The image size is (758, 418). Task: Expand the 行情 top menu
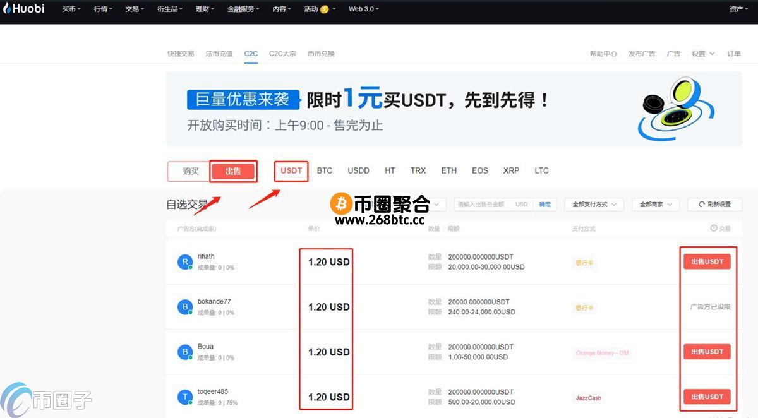coord(103,9)
